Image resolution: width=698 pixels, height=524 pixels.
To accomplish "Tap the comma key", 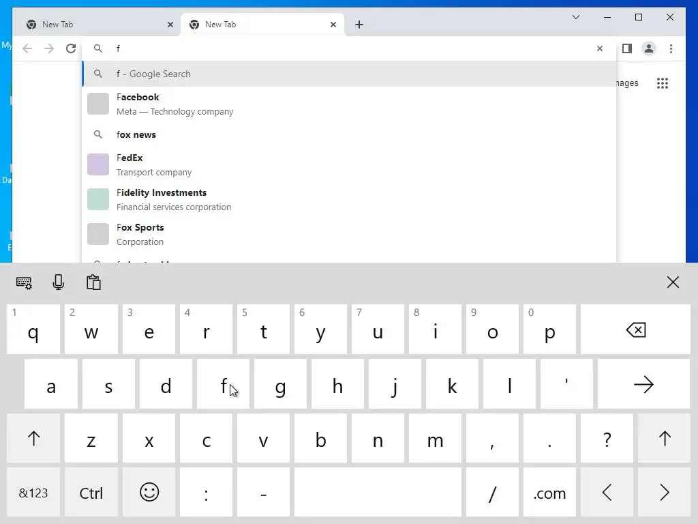I will [492, 439].
